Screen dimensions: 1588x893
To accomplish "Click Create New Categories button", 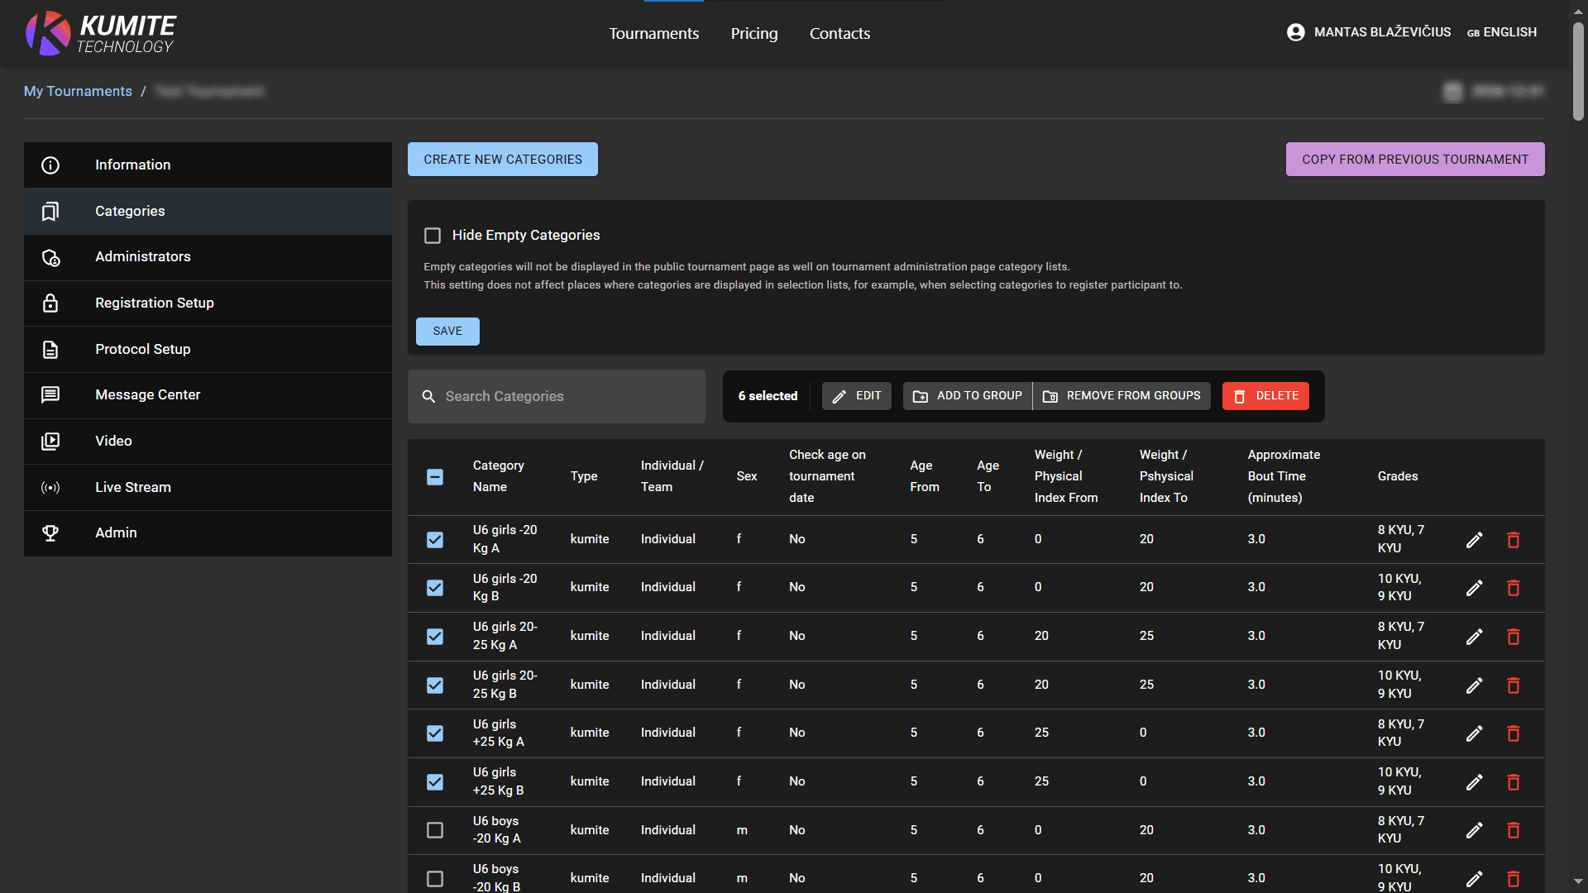I will coord(502,160).
